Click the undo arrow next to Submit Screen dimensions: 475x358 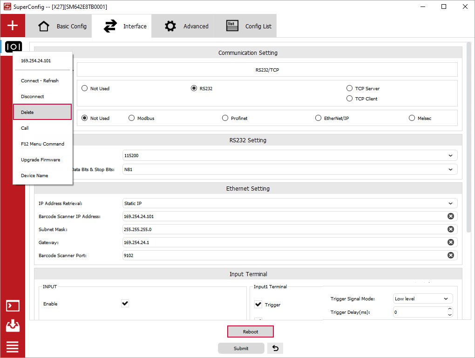[x=275, y=348]
